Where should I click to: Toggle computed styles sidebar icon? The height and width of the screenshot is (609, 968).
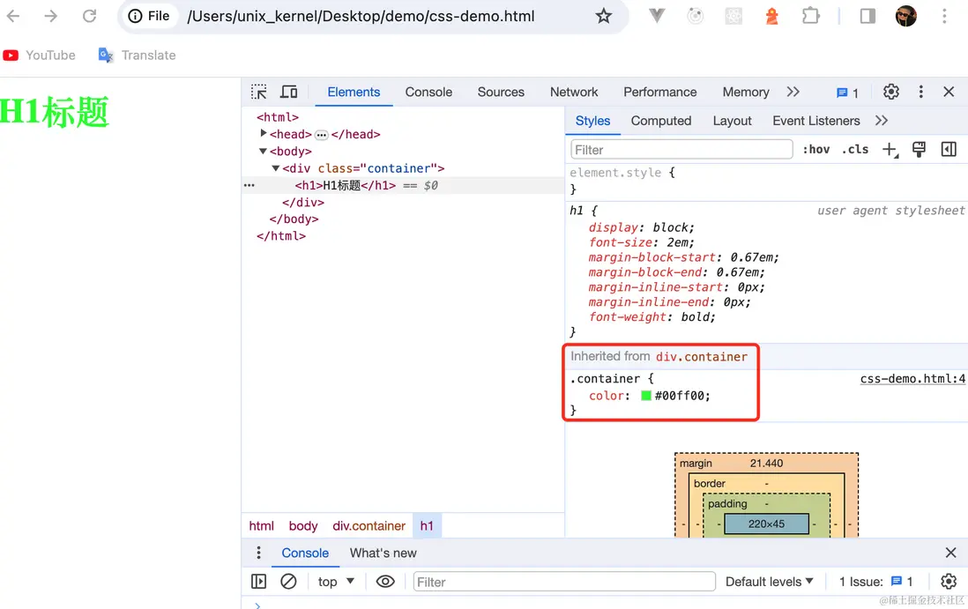(x=949, y=150)
